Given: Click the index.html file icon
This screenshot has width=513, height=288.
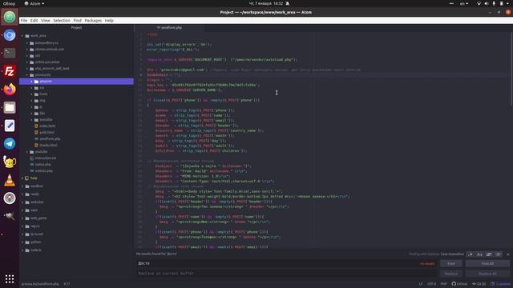Looking at the screenshot, I should 36,126.
